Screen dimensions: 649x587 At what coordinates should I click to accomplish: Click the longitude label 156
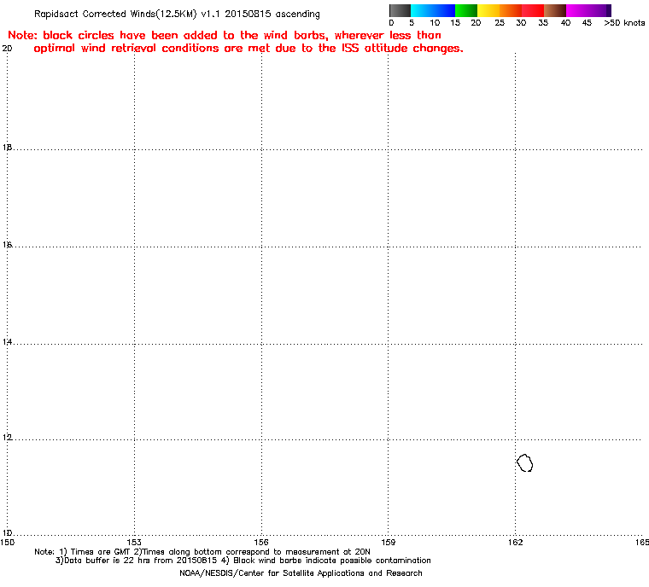tap(261, 542)
